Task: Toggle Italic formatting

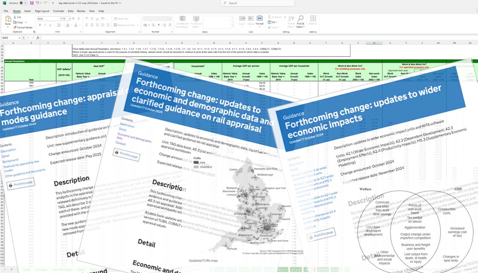Action: click(45, 25)
